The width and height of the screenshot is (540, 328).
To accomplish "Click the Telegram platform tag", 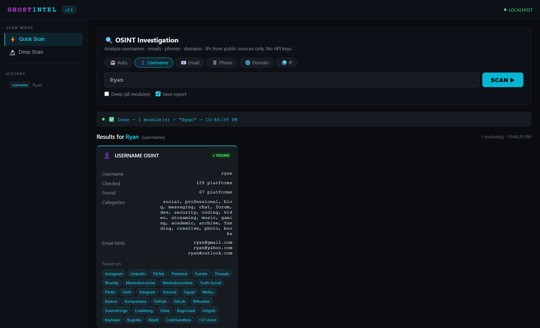I will 147,292.
